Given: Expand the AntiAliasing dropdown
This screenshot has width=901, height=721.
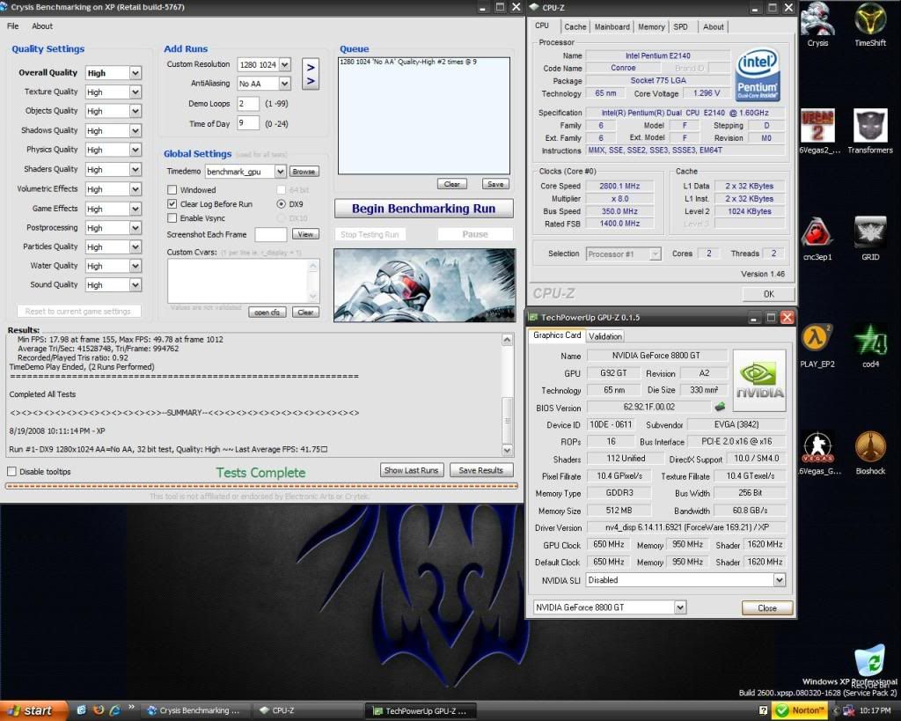Looking at the screenshot, I should coord(284,84).
